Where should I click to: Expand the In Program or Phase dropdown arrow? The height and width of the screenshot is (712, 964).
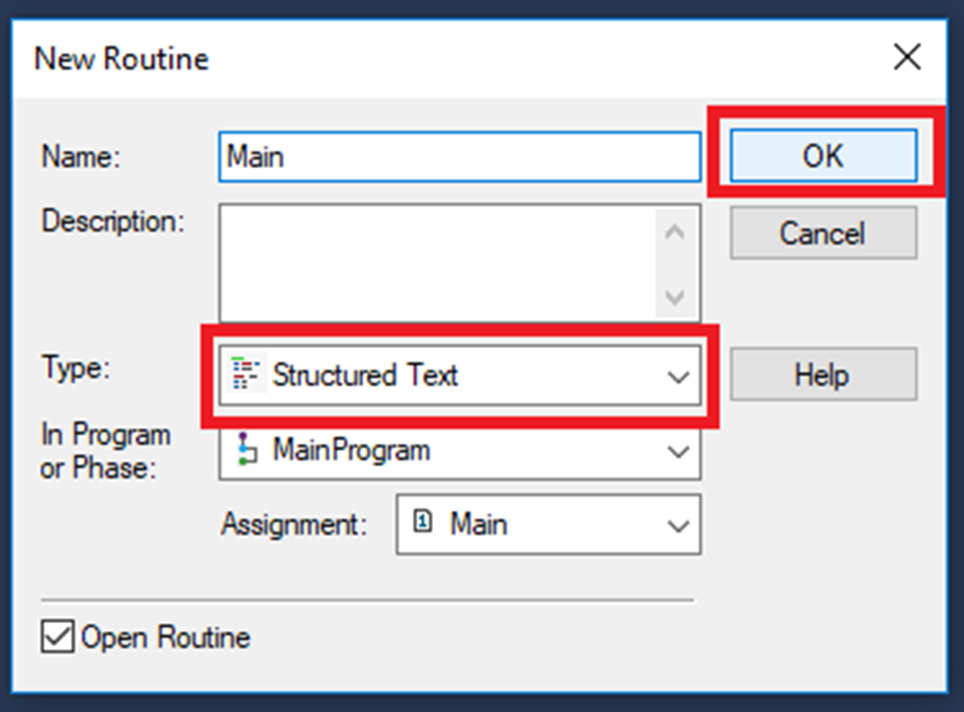tap(677, 452)
